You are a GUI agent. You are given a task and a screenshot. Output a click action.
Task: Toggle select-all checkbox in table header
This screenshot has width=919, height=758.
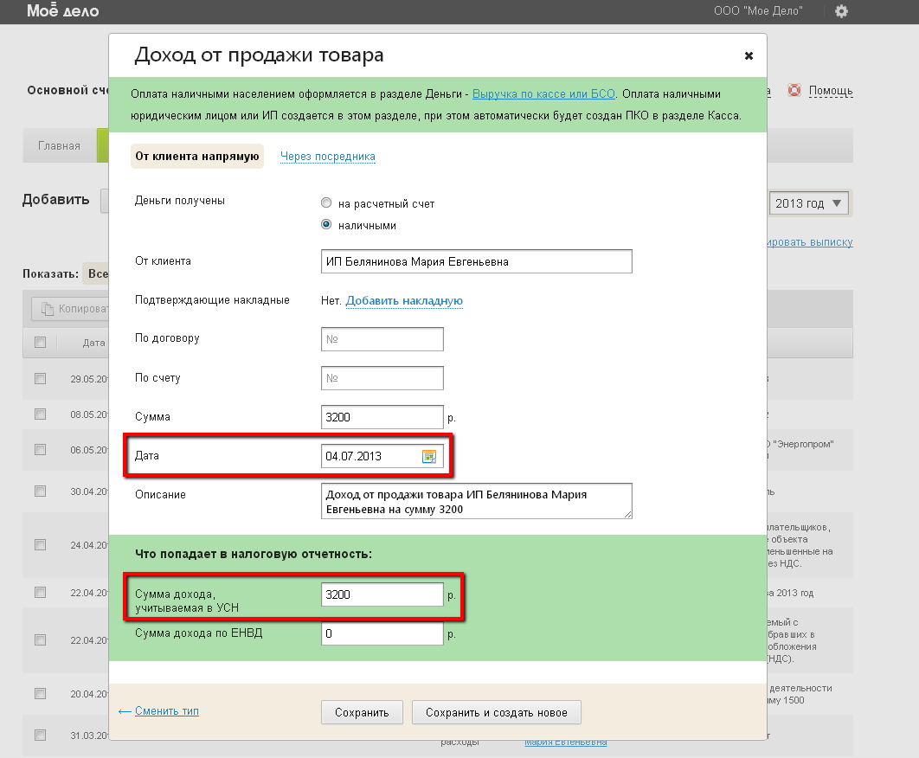40,343
